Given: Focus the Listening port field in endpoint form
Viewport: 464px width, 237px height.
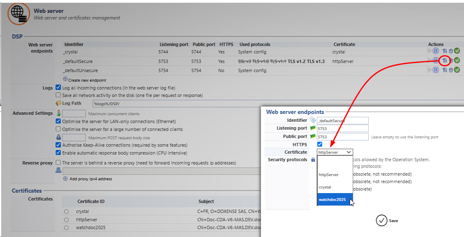Looking at the screenshot, I should coord(342,128).
